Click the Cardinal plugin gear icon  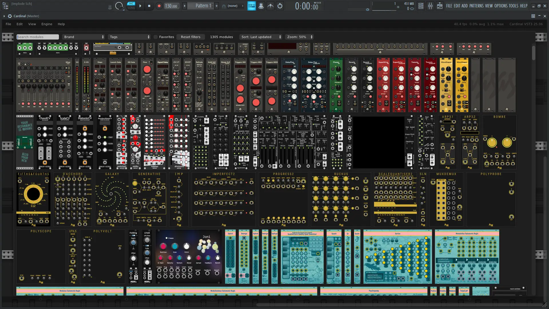tap(10, 16)
